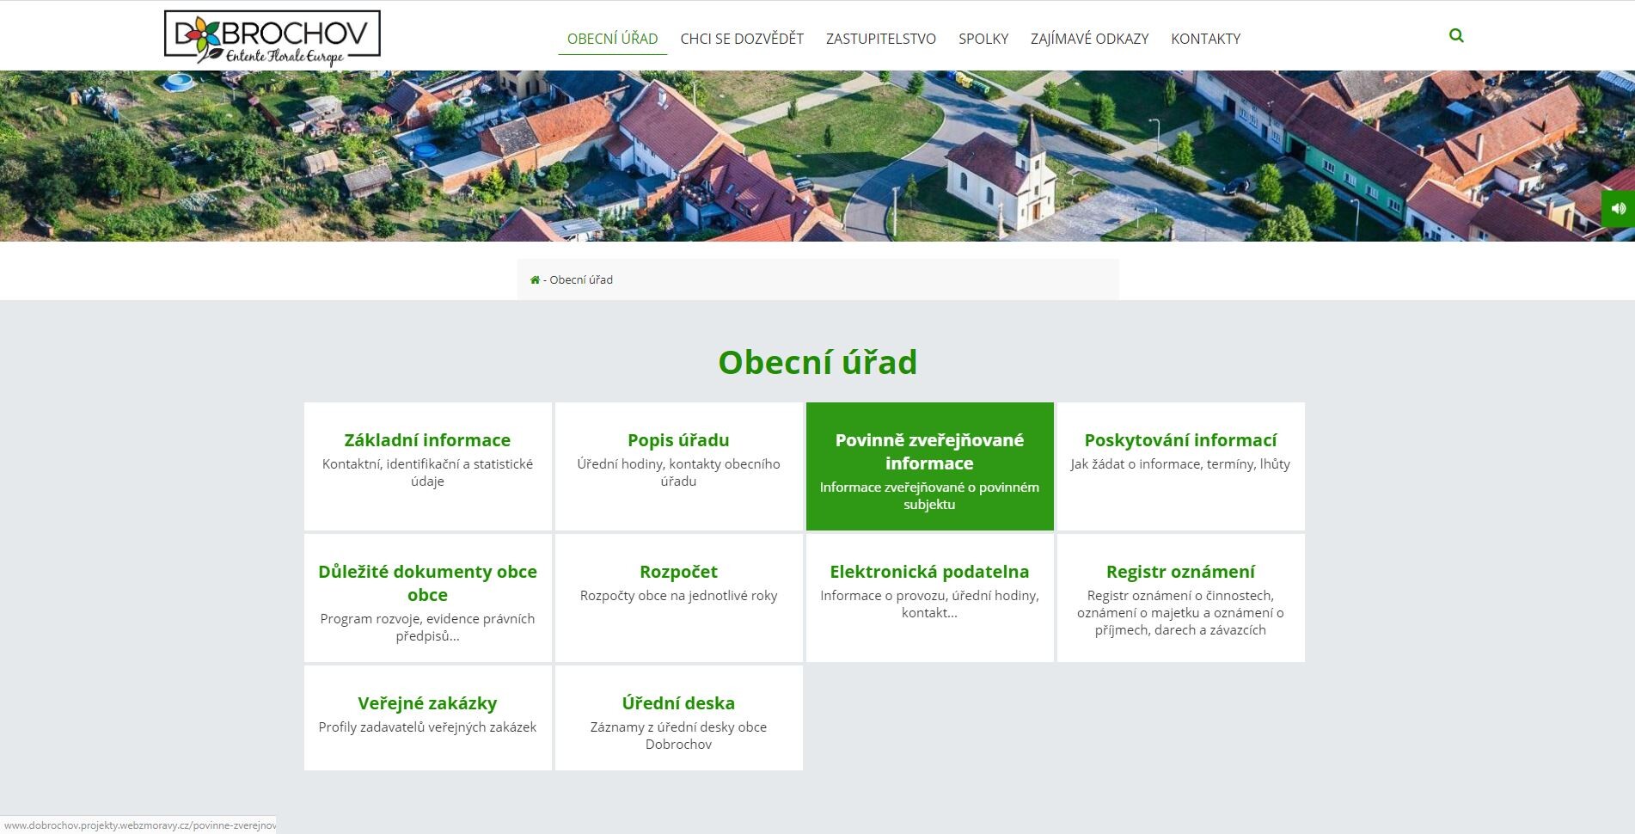Open the Úřední deska tile
The height and width of the screenshot is (834, 1635).
(678, 717)
